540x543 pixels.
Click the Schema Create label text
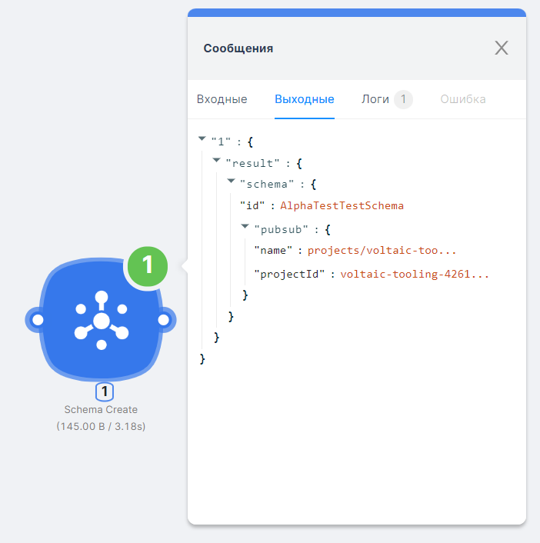pos(101,410)
